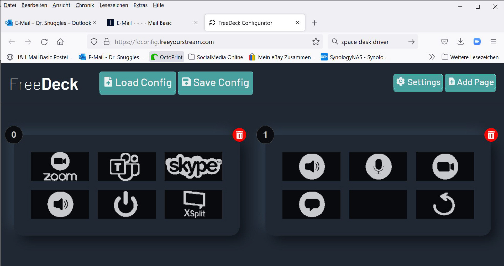Select the XSplit deck button
504x266 pixels.
[193, 204]
